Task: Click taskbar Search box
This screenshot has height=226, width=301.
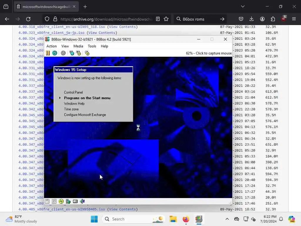Action: (x=134, y=219)
